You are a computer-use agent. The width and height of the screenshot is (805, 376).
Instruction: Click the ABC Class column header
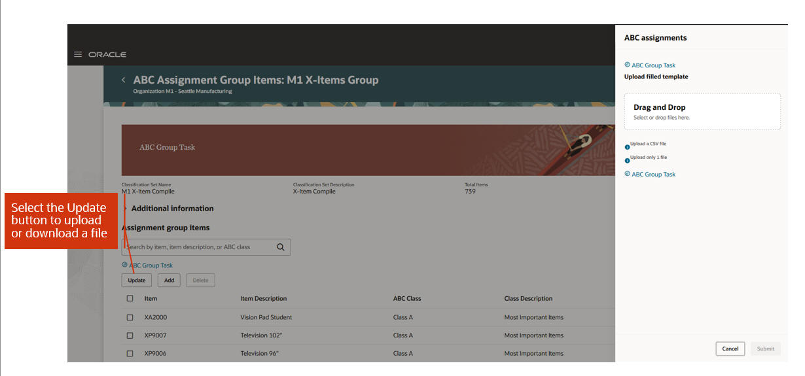tap(407, 298)
